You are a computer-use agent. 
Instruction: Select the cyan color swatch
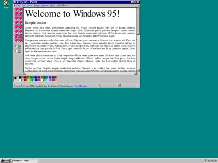34,80
